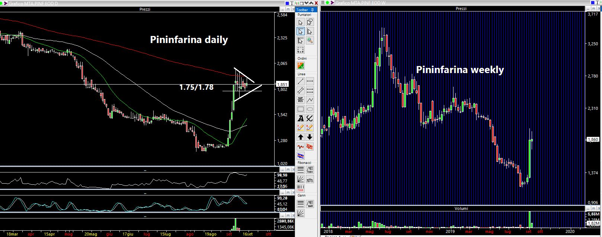Pick the diagonal trendline tool
Image resolution: width=602 pixels, height=237 pixels.
pos(301,81)
